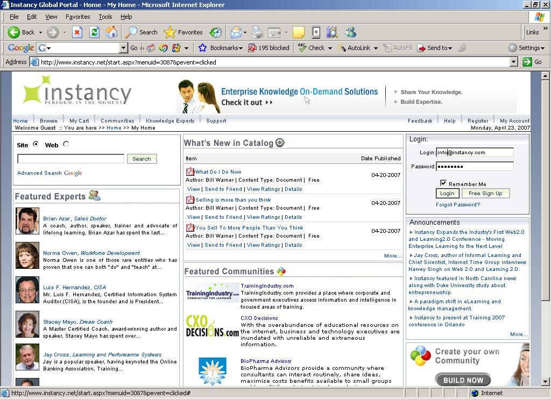
Task: Click into the Login email field
Action: 475,152
